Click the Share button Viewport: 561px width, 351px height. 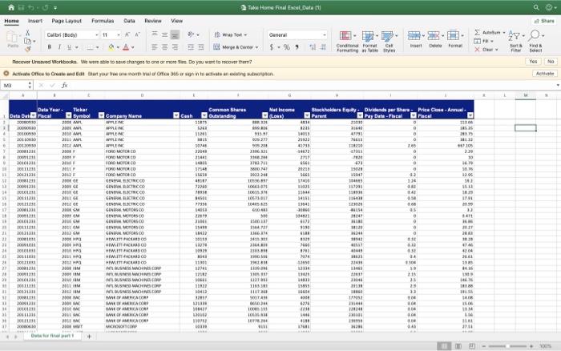[544, 21]
